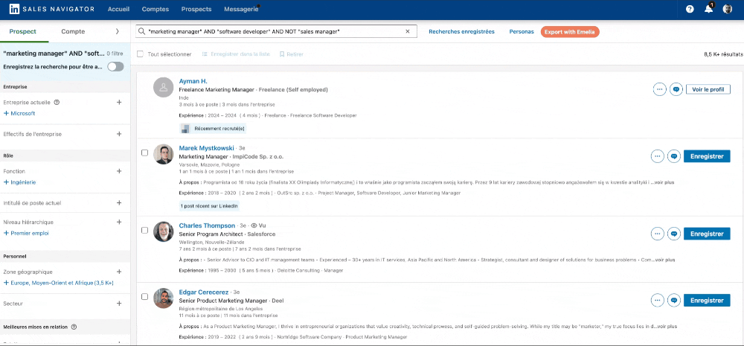Expand the Effectifs de l'entreprise filter

(x=119, y=135)
